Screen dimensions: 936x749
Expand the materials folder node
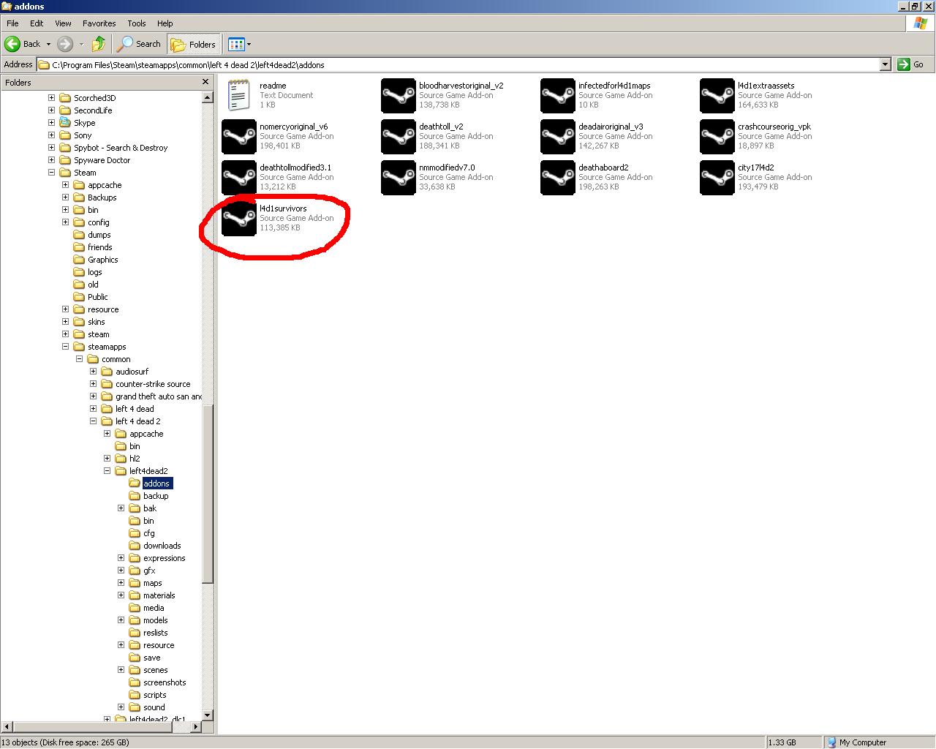tap(121, 595)
